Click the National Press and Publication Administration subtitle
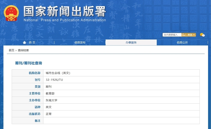 pos(65,20)
